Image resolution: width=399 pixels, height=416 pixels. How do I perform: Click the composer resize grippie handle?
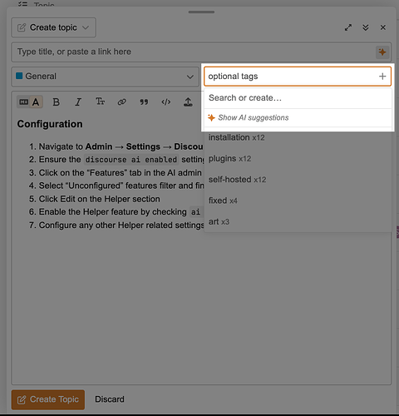[x=201, y=12]
